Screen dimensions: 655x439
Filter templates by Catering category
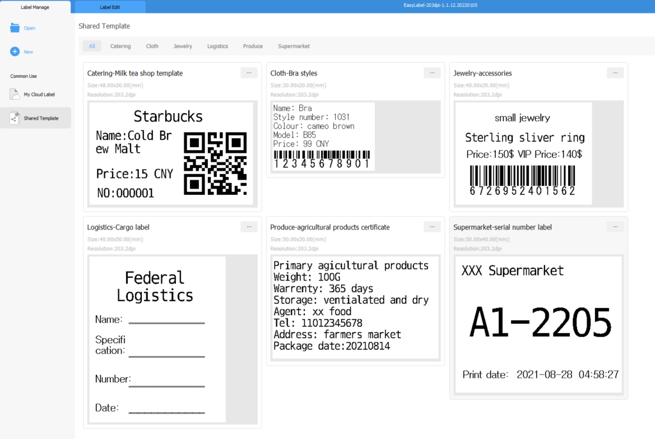point(120,46)
